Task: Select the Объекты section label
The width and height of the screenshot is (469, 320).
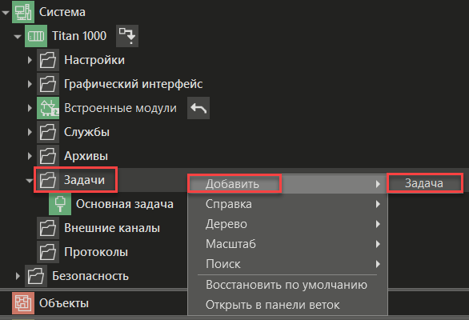Action: (x=64, y=303)
